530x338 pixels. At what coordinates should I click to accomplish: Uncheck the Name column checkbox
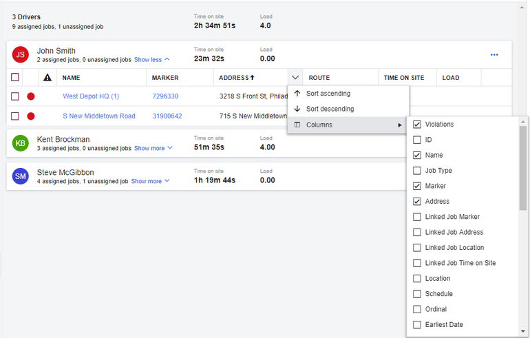[416, 155]
